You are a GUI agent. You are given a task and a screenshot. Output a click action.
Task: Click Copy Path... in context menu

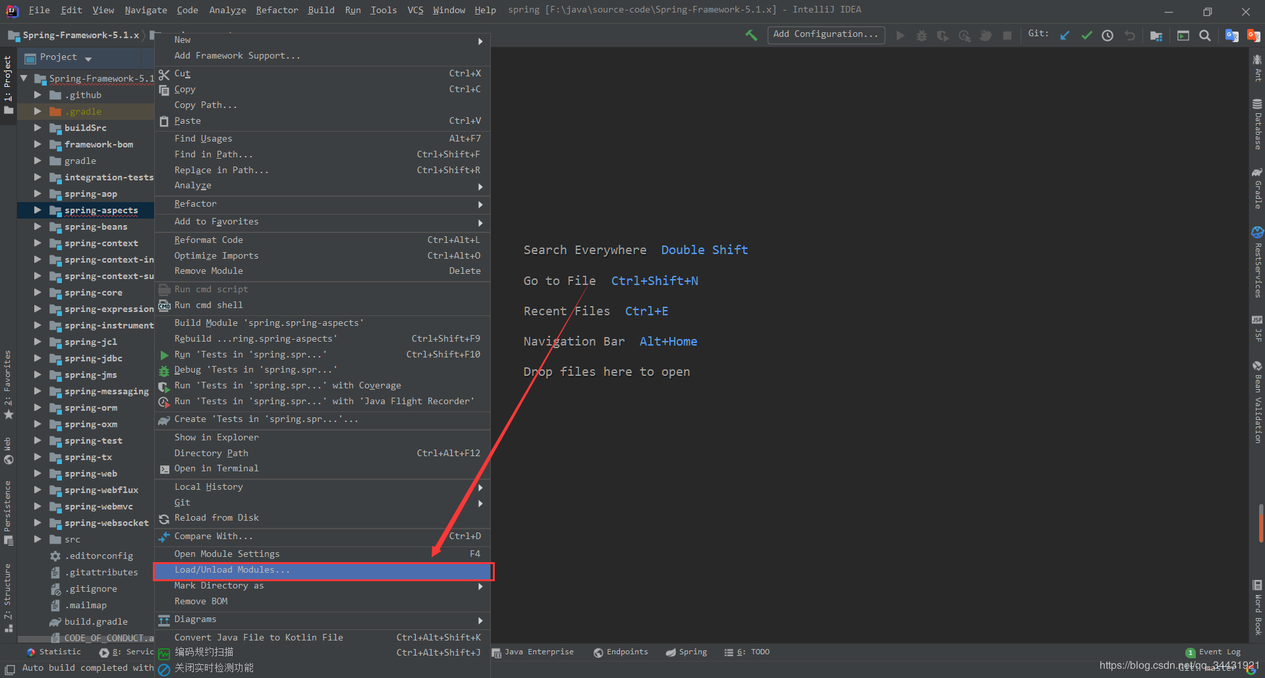point(323,105)
